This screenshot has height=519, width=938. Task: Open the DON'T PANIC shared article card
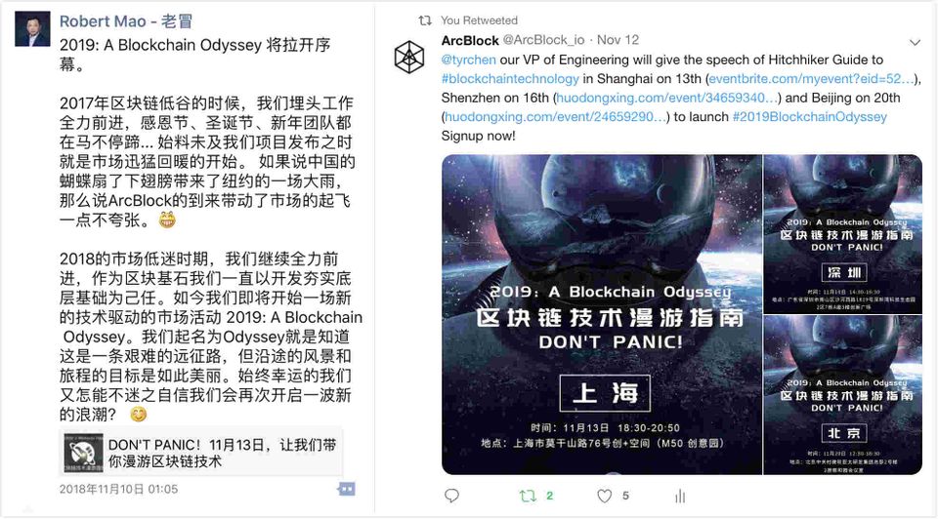tap(201, 453)
